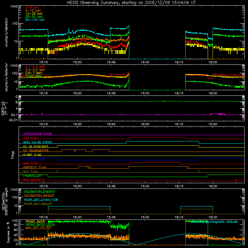Click the GAP_FLAG label
The width and height of the screenshot is (248, 248).
click(30, 138)
